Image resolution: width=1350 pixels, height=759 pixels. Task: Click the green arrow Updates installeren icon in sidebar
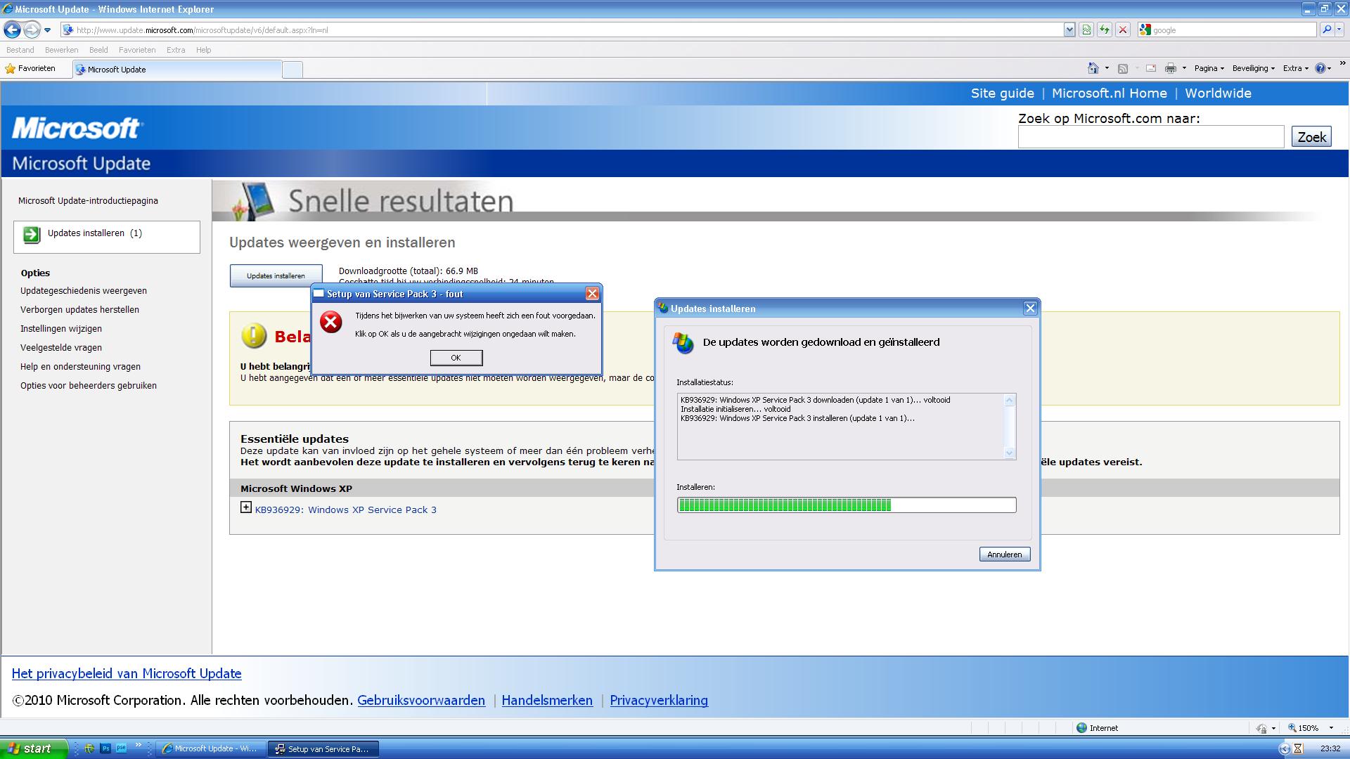click(32, 235)
